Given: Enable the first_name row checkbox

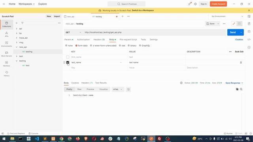Looking at the screenshot, I should [68, 57].
